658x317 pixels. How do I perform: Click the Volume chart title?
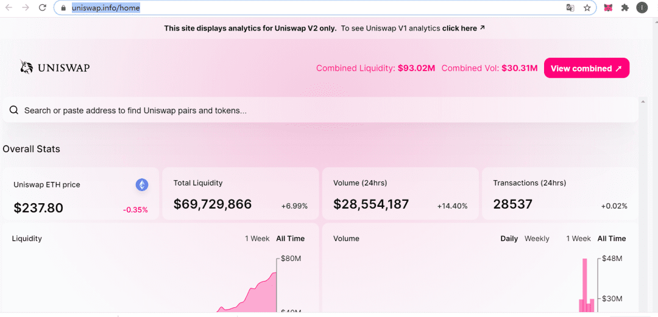[346, 239]
